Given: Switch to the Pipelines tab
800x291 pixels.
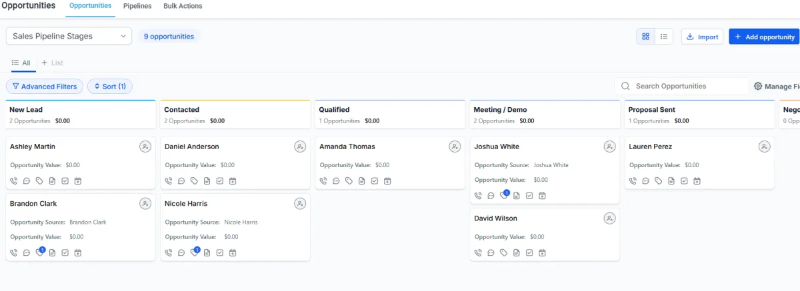Looking at the screenshot, I should click(137, 6).
